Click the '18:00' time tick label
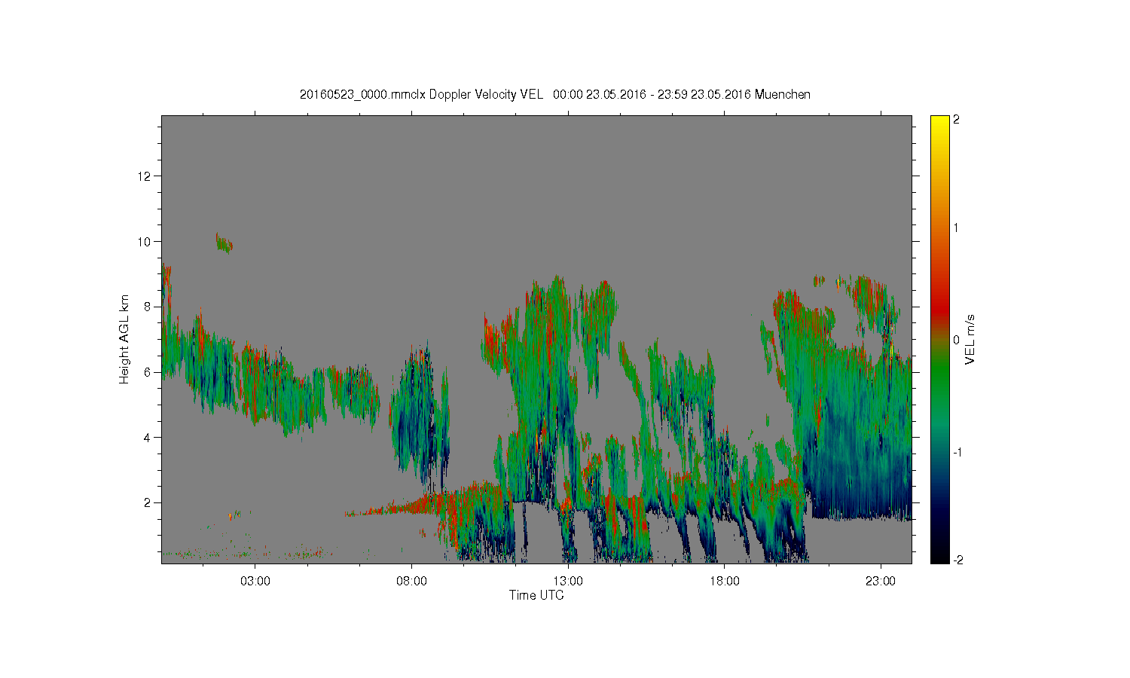The width and height of the screenshot is (1130, 678). 724,582
